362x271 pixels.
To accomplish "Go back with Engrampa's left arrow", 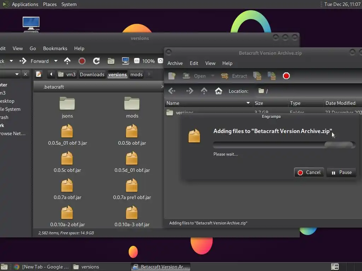I will coord(172,91).
